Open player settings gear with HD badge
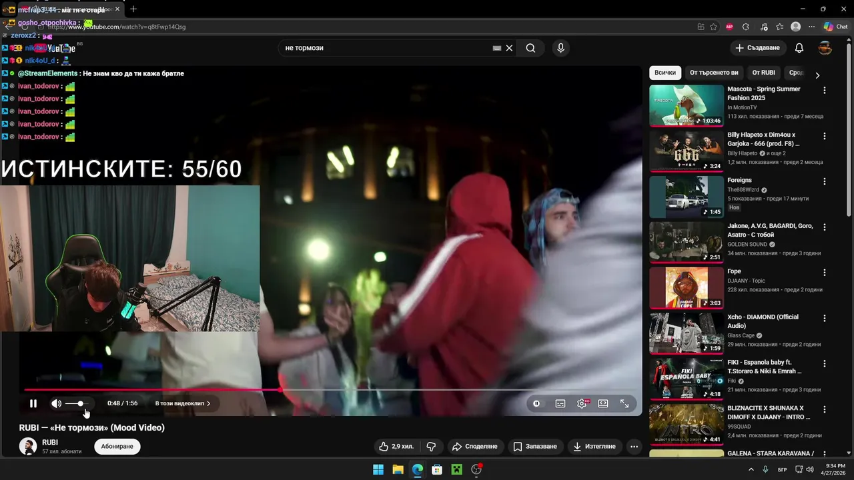854x480 pixels. (582, 403)
